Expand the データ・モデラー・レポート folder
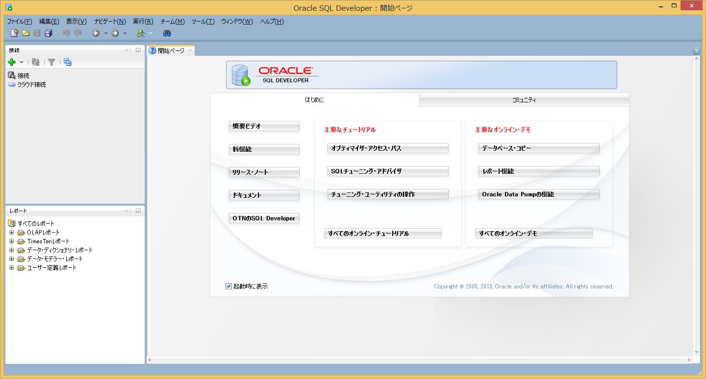Image resolution: width=706 pixels, height=379 pixels. [x=12, y=259]
